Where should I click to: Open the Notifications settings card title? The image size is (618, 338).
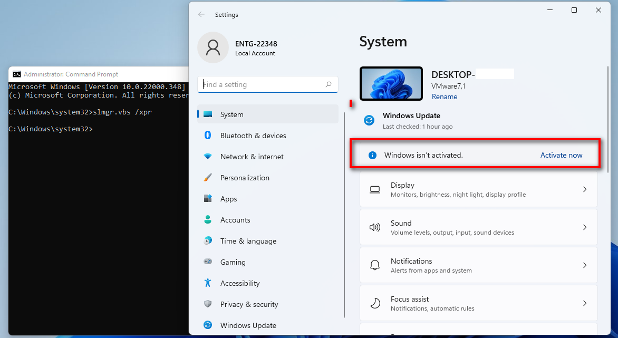(x=411, y=261)
